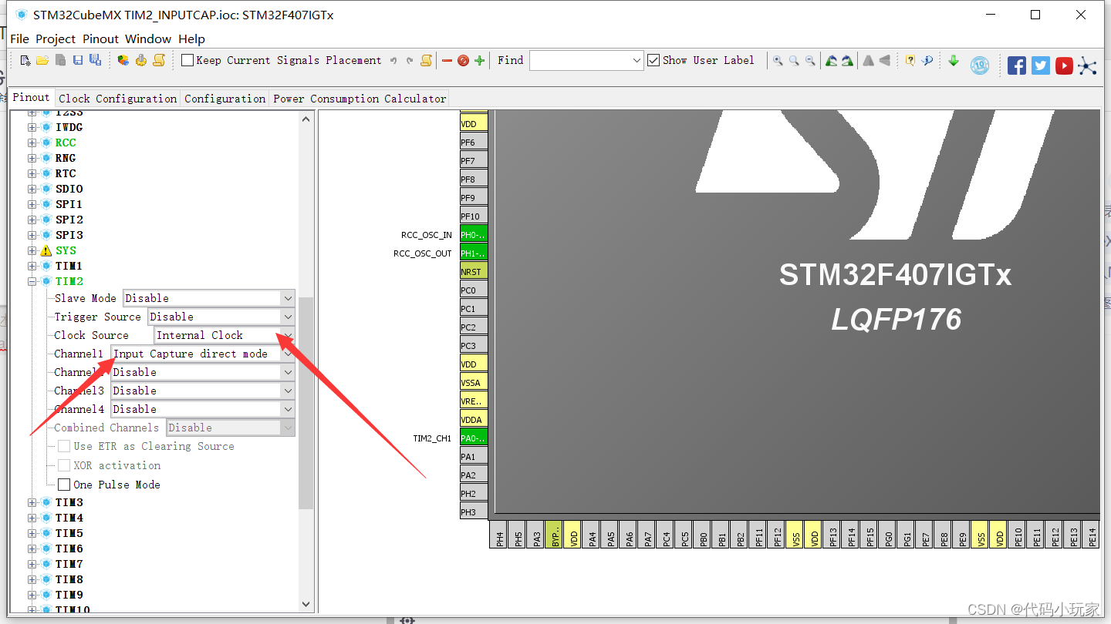Click the PH0 pin labeled RCC_OSC_IN

coord(474,235)
